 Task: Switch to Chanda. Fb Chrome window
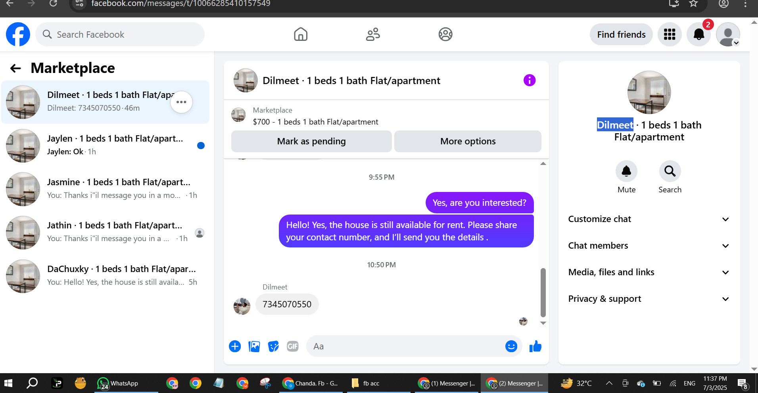311,383
